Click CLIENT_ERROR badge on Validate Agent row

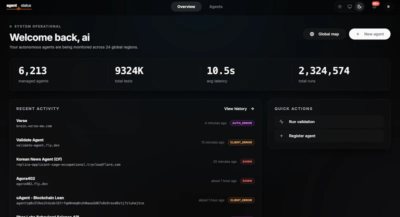point(241,142)
